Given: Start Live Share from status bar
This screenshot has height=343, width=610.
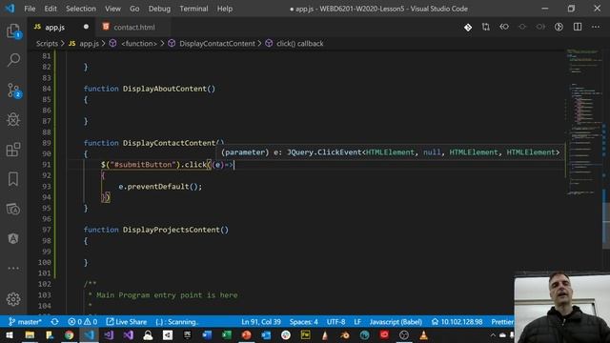Looking at the screenshot, I should click(x=127, y=322).
